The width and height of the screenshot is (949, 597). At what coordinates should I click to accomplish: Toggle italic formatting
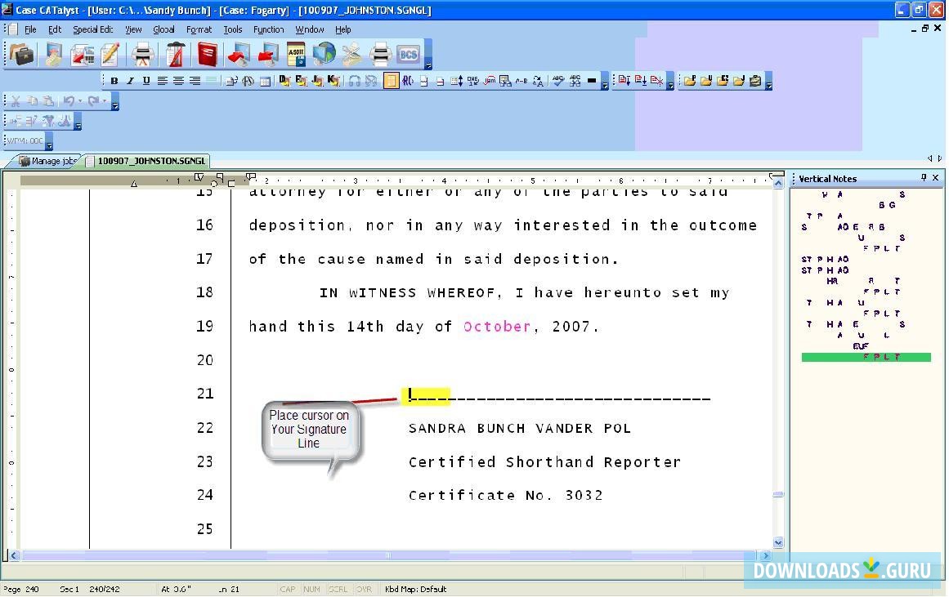(129, 81)
